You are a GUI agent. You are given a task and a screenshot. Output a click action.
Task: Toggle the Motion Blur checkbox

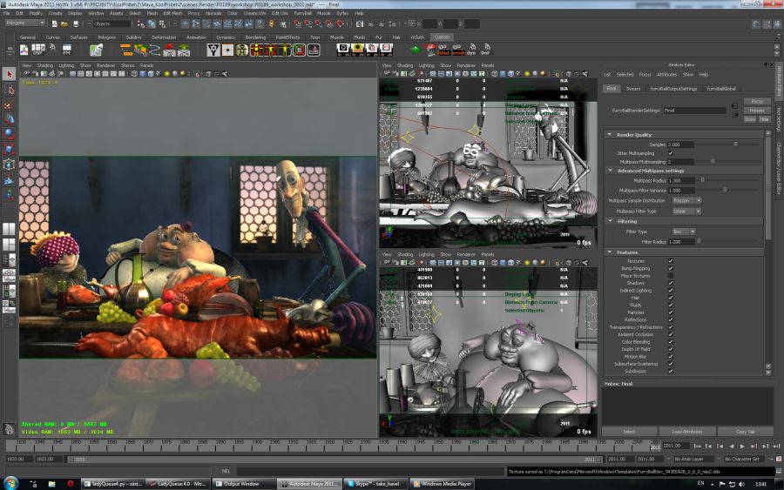tap(671, 357)
